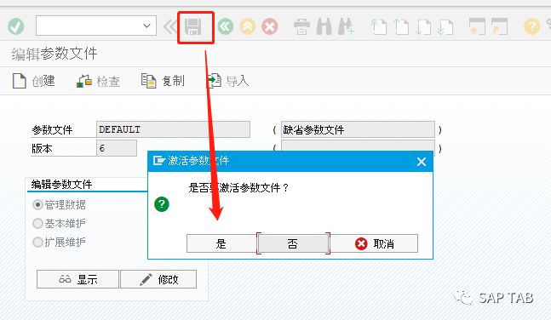
Task: Click 取消 cancel button in dialog
Action: (x=374, y=243)
